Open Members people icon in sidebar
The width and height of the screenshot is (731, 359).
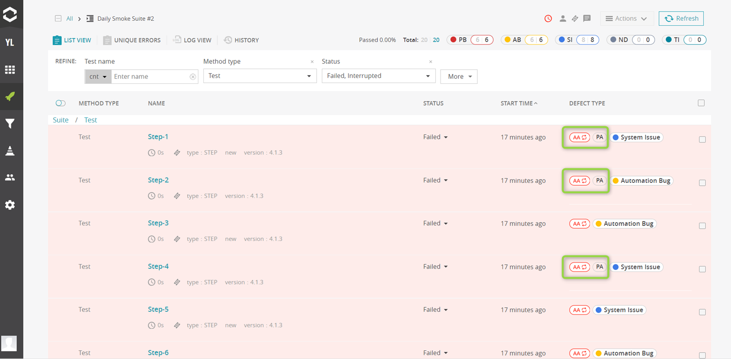pyautogui.click(x=10, y=178)
